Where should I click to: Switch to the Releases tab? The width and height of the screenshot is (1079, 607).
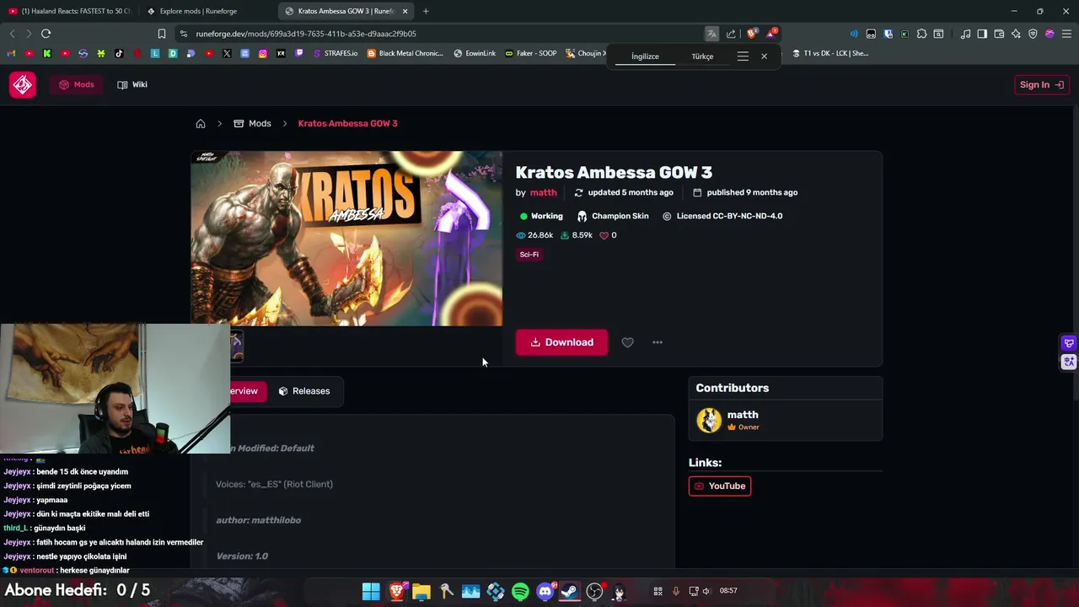pos(304,391)
